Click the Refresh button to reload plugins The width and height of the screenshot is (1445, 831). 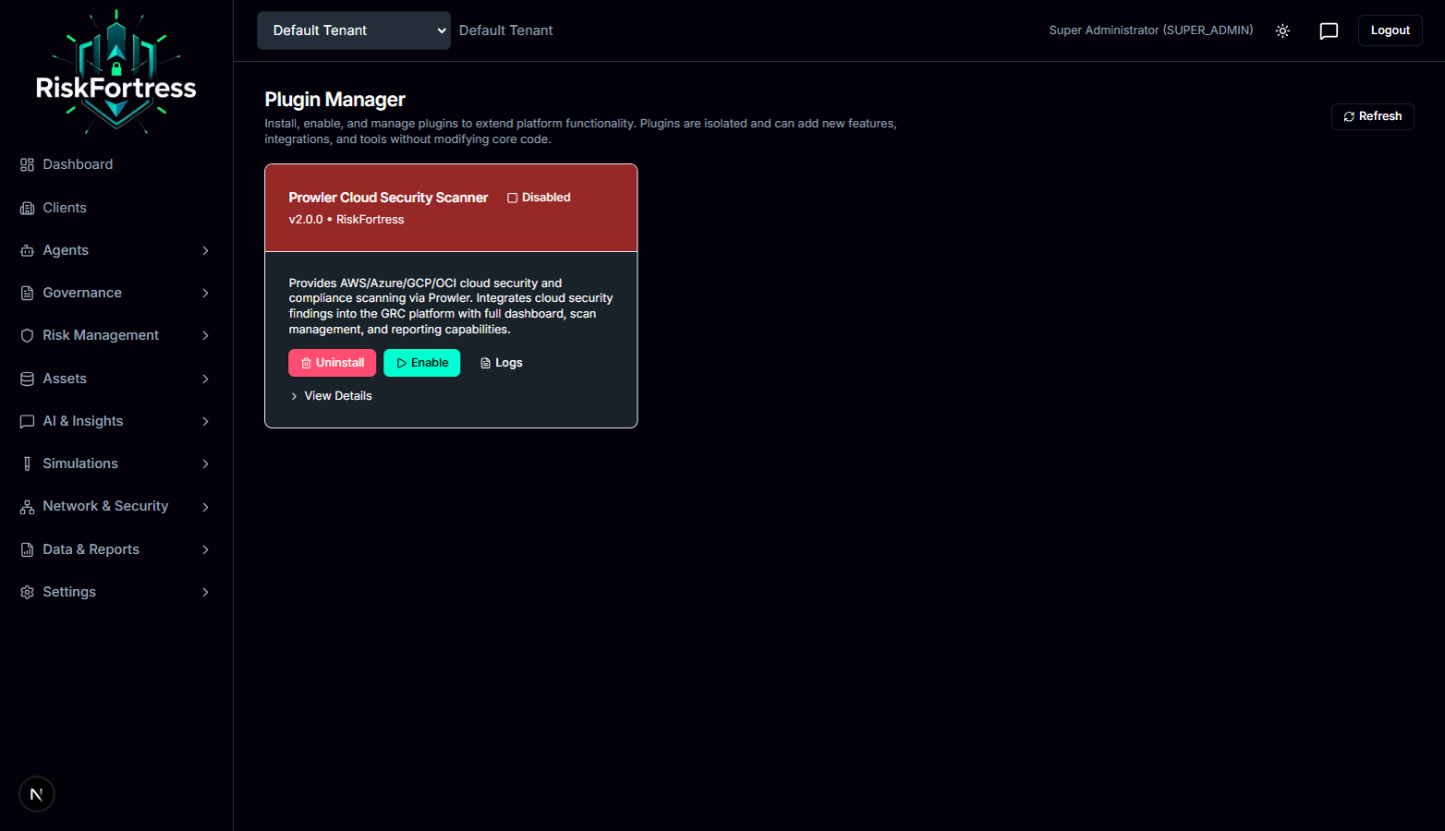point(1372,116)
